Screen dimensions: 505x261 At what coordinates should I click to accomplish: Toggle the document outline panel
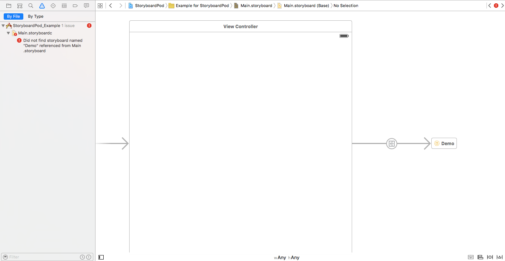click(101, 257)
